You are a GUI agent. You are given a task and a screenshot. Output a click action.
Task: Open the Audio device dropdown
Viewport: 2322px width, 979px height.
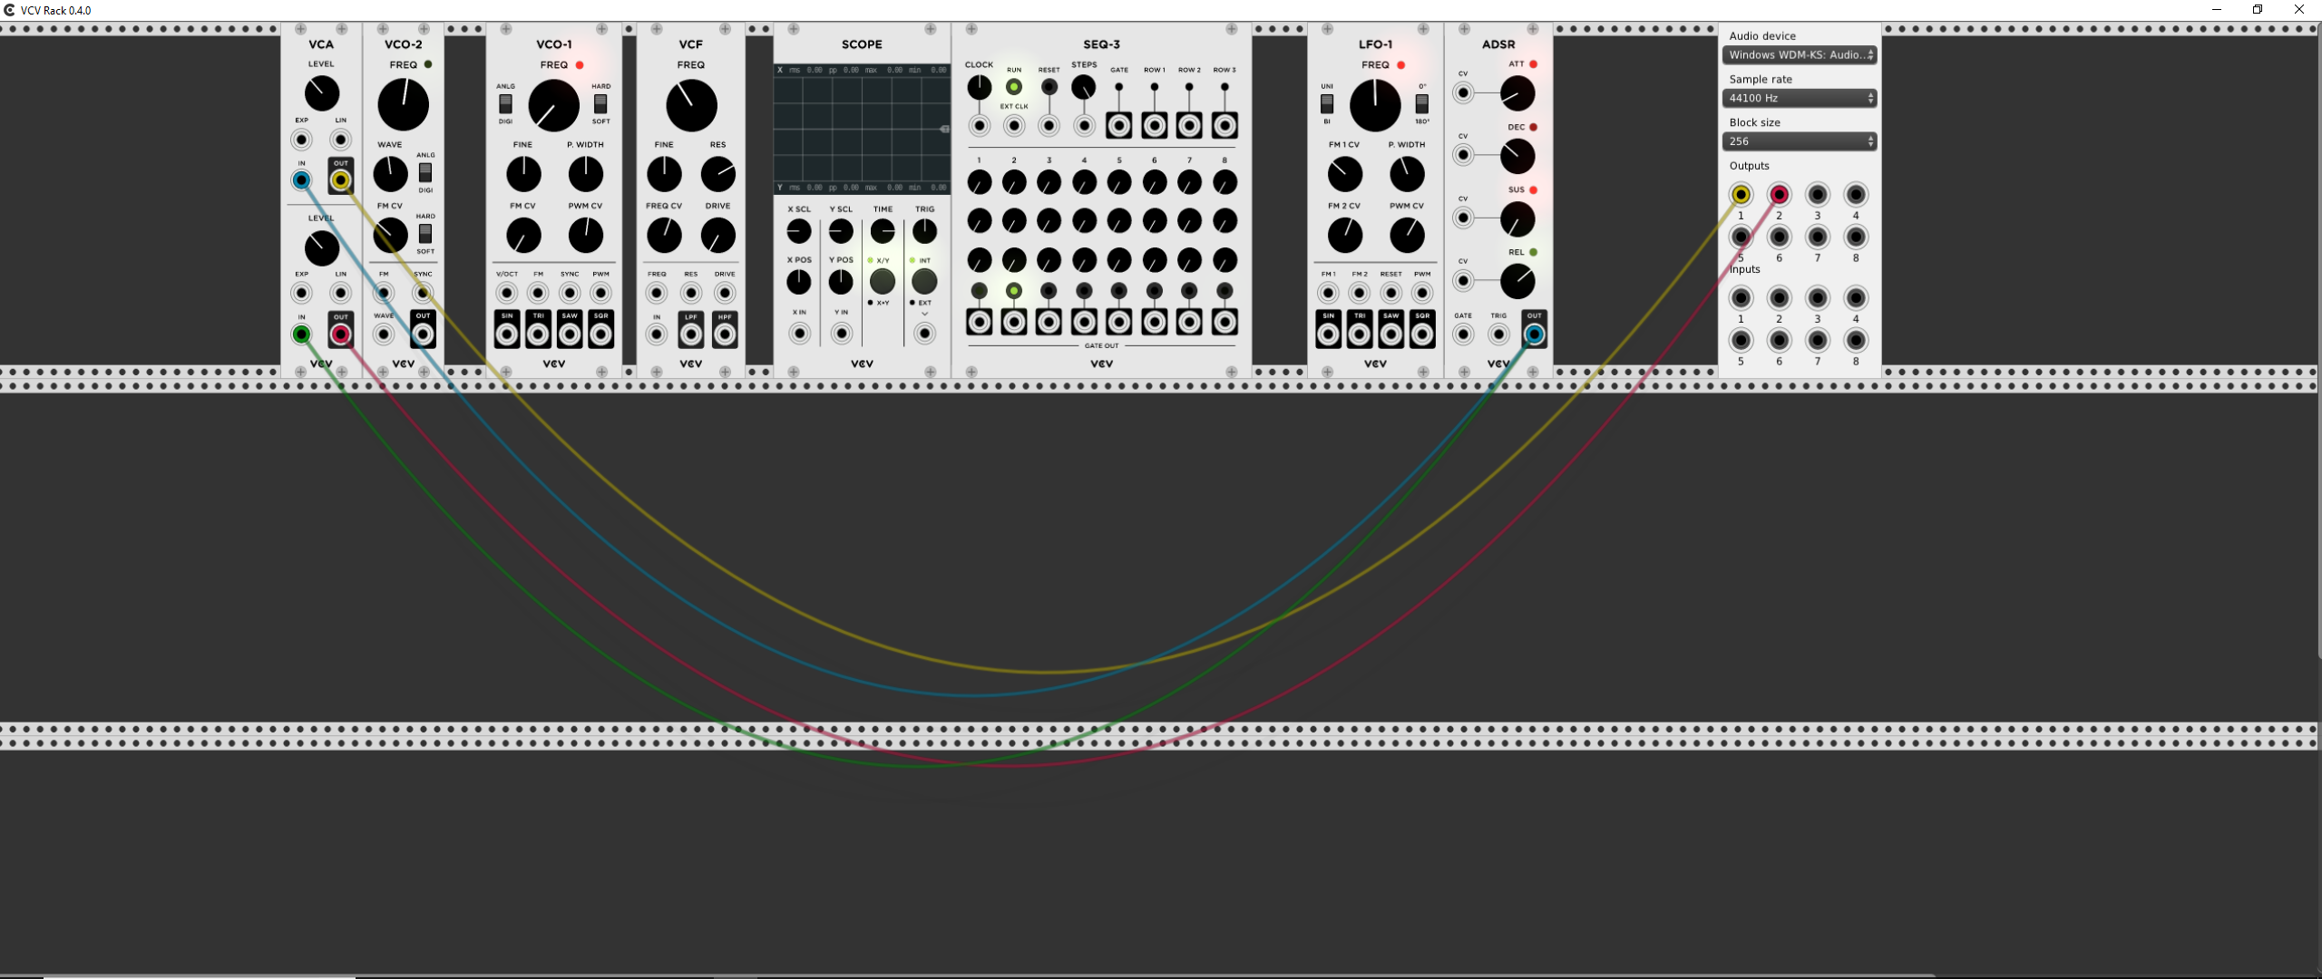pos(1799,55)
